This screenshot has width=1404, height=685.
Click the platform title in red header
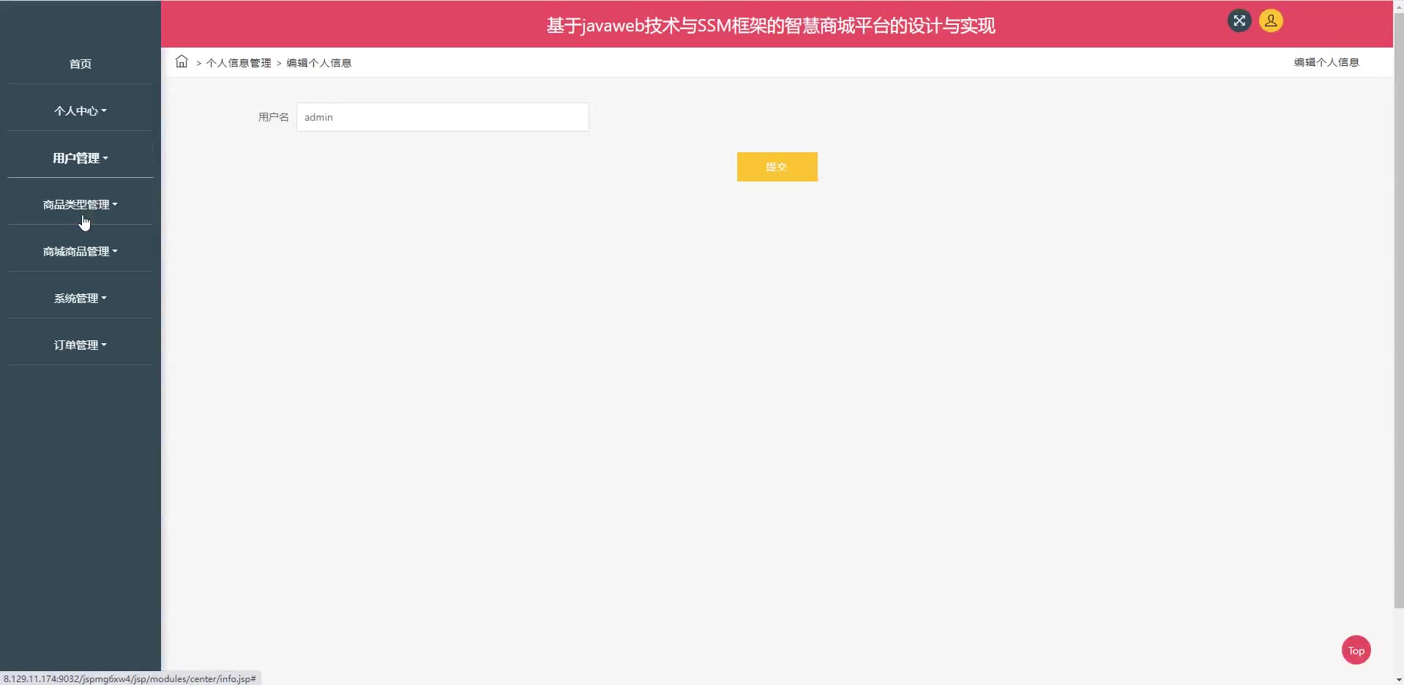(771, 26)
